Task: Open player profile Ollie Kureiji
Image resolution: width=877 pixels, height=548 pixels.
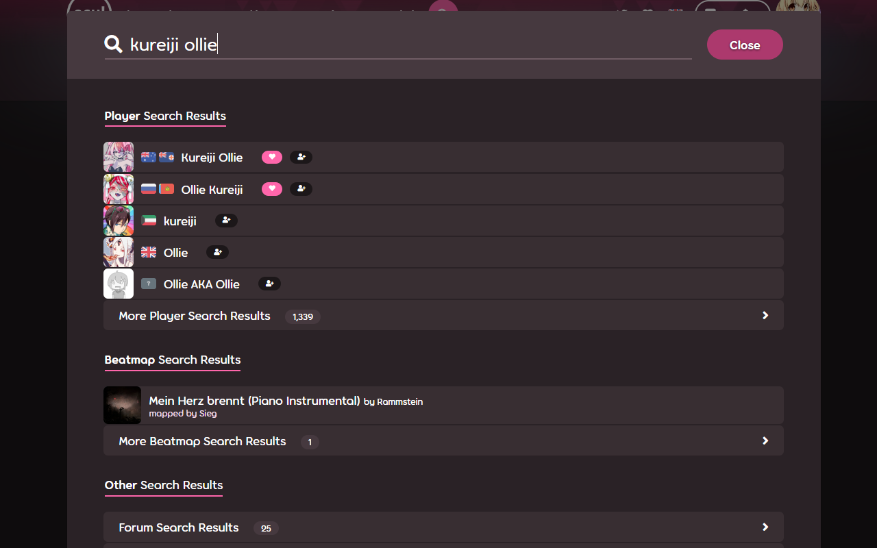Action: tap(212, 189)
